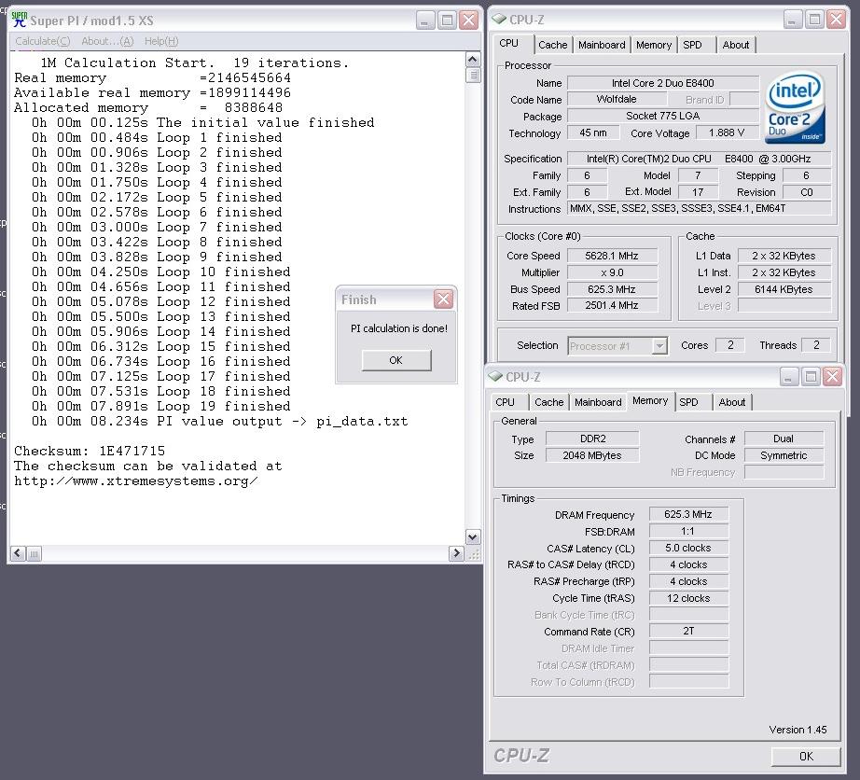This screenshot has height=780, width=860.
Task: Click the Level 2 cache value 6144 KBytes
Action: pyautogui.click(x=784, y=289)
